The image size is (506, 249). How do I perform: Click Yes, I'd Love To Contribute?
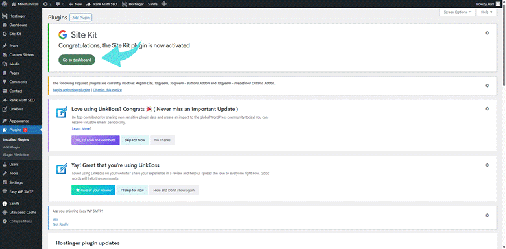(x=95, y=140)
